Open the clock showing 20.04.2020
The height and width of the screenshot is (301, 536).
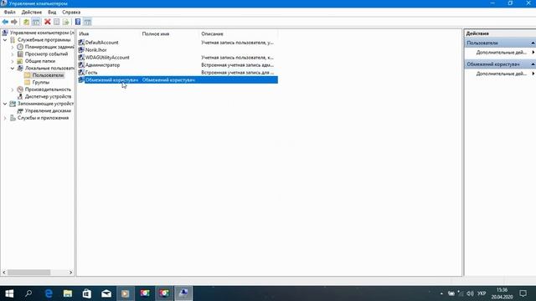(x=502, y=293)
